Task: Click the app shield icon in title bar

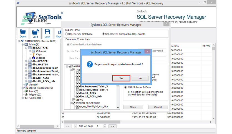Action: point(18,3)
